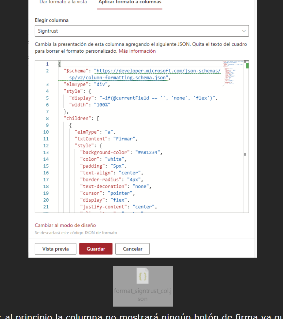The height and width of the screenshot is (319, 283).
Task: Click line number 8 in the gutter
Action: click(47, 118)
